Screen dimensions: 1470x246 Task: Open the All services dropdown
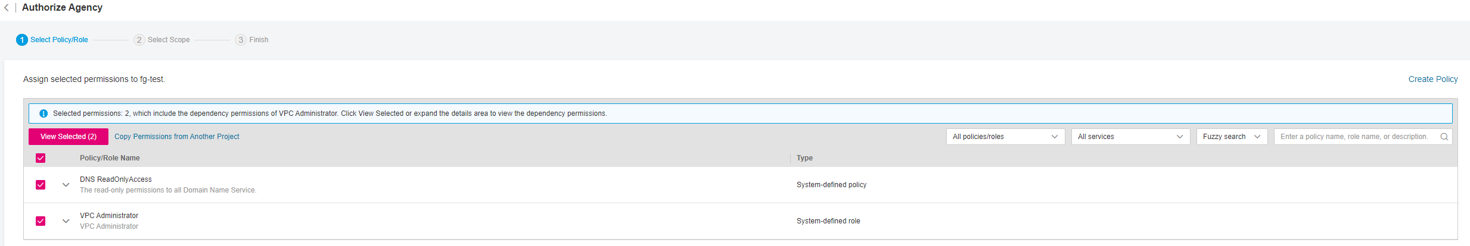(1130, 137)
